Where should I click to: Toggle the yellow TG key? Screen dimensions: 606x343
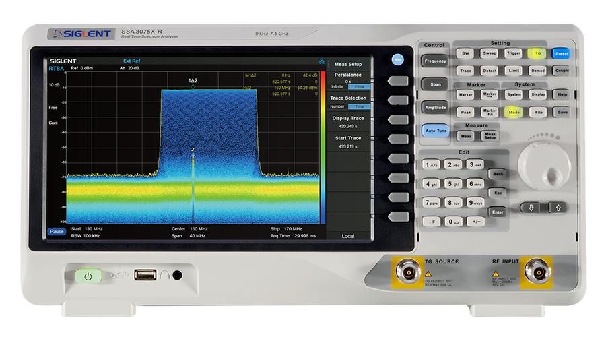click(x=537, y=53)
